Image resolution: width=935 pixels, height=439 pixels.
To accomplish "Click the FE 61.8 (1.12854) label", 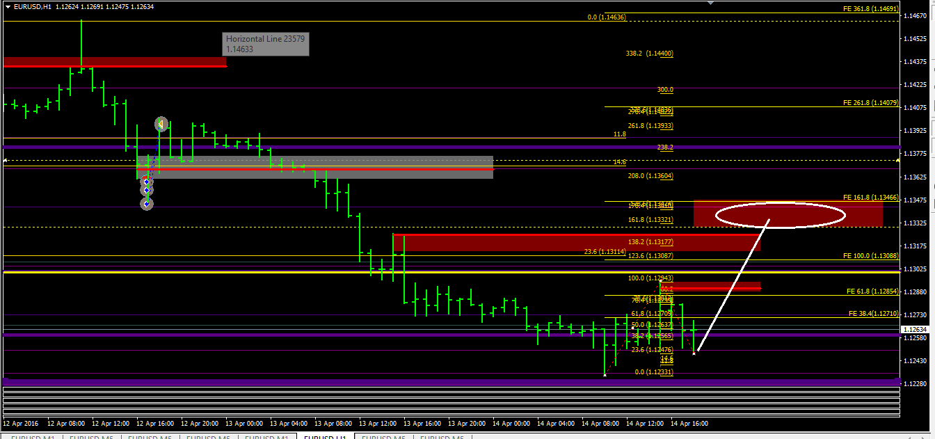I will click(872, 291).
